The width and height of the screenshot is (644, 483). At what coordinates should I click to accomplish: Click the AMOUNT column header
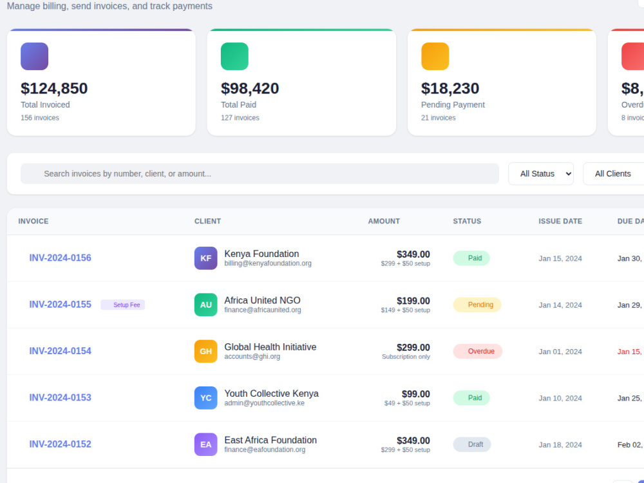(384, 221)
